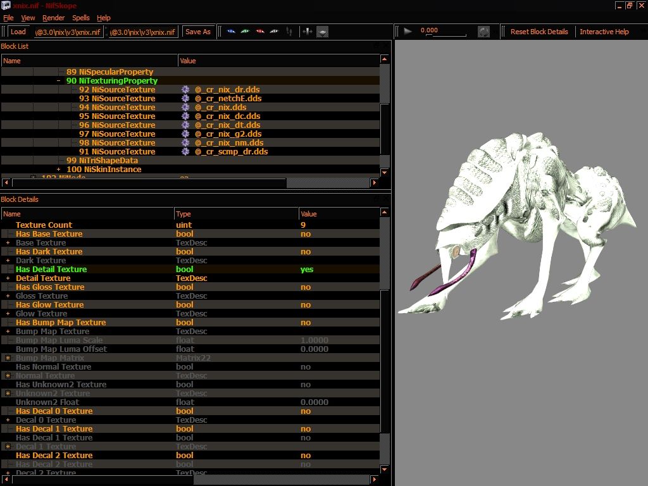
Task: Click Block Details vertical scrollbar down arrow
Action: pos(384,470)
